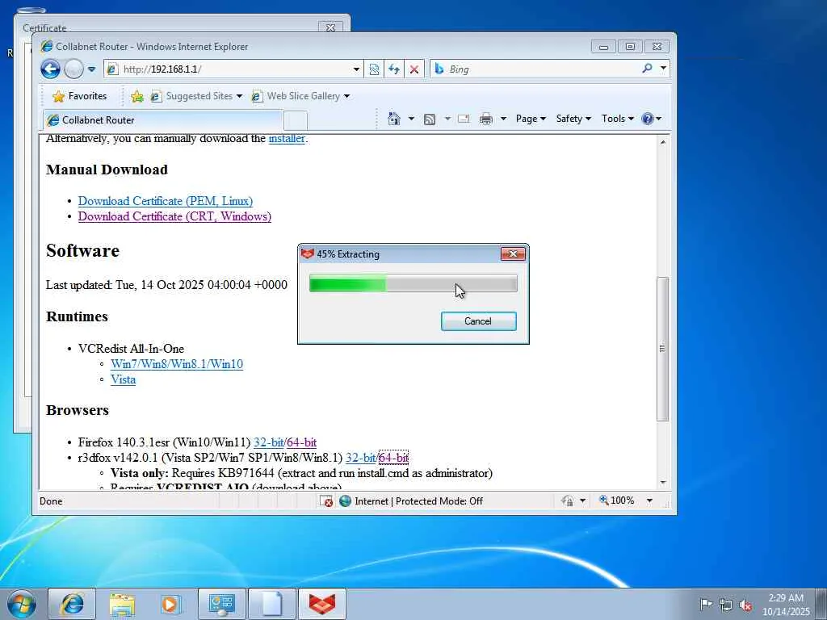Follow the installer link
The width and height of the screenshot is (827, 620).
click(x=287, y=139)
